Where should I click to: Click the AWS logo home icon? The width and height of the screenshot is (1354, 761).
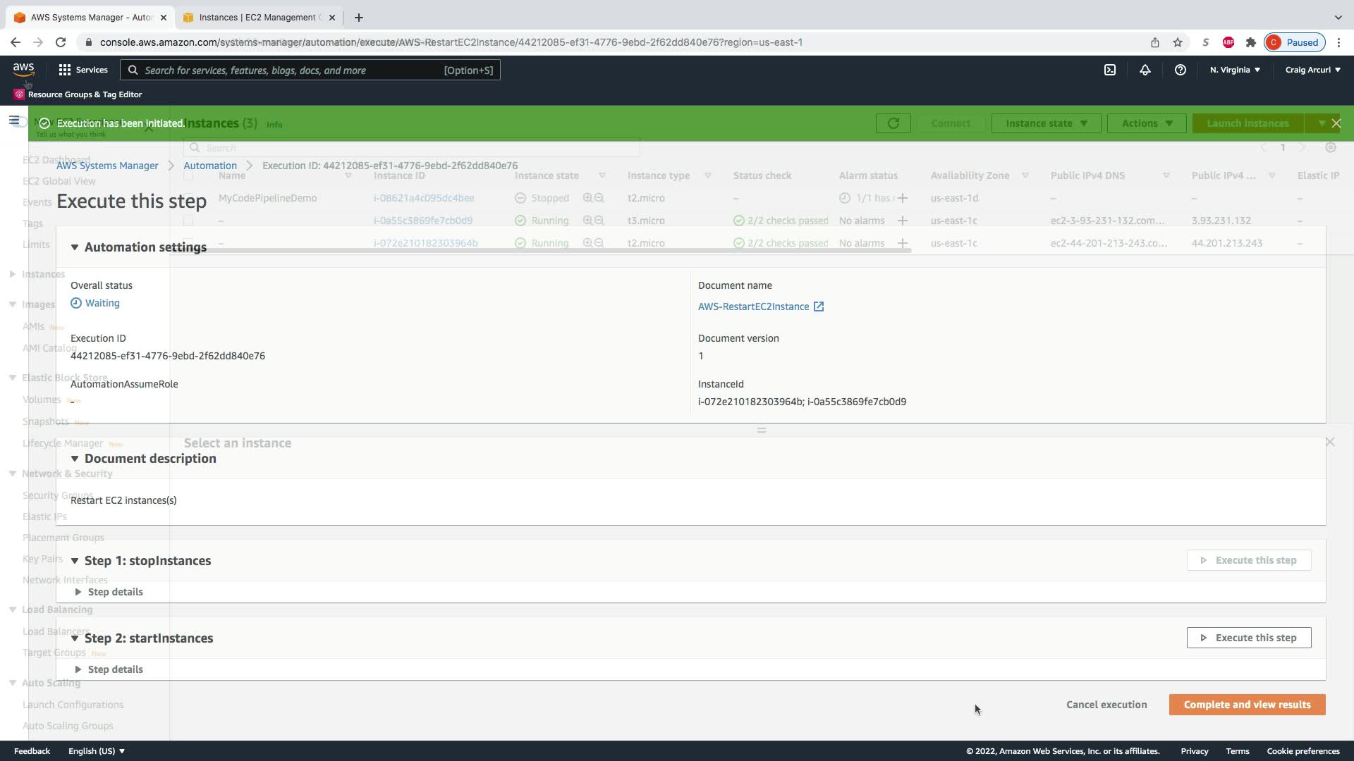point(23,68)
